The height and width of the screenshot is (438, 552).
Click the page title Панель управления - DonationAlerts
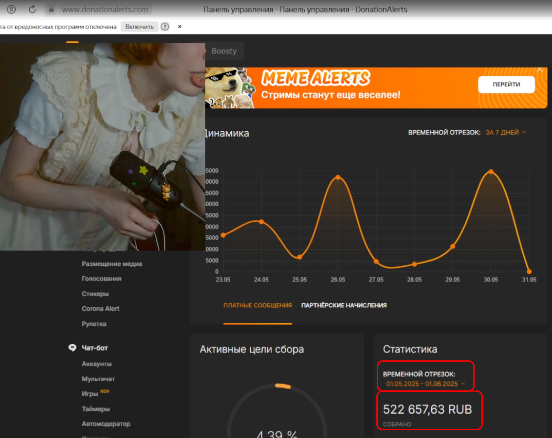[305, 10]
